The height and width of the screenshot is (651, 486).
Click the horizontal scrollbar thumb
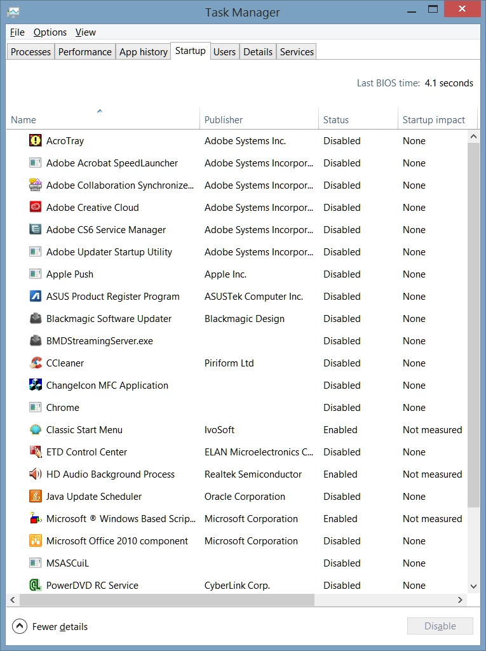point(167,600)
